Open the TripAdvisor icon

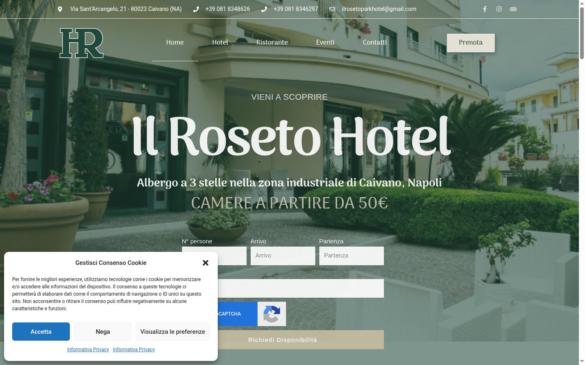click(513, 9)
